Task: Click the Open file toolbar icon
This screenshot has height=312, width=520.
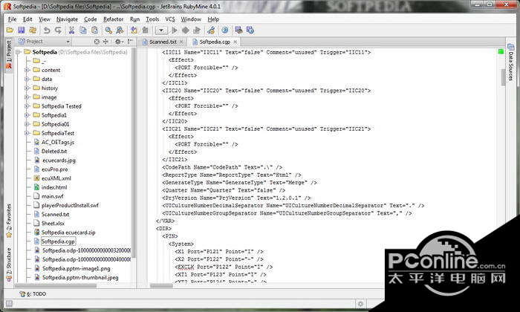Action: 10,30
